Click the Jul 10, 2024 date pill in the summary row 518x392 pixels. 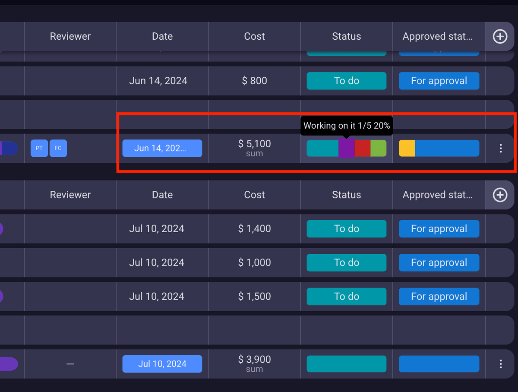pos(162,364)
